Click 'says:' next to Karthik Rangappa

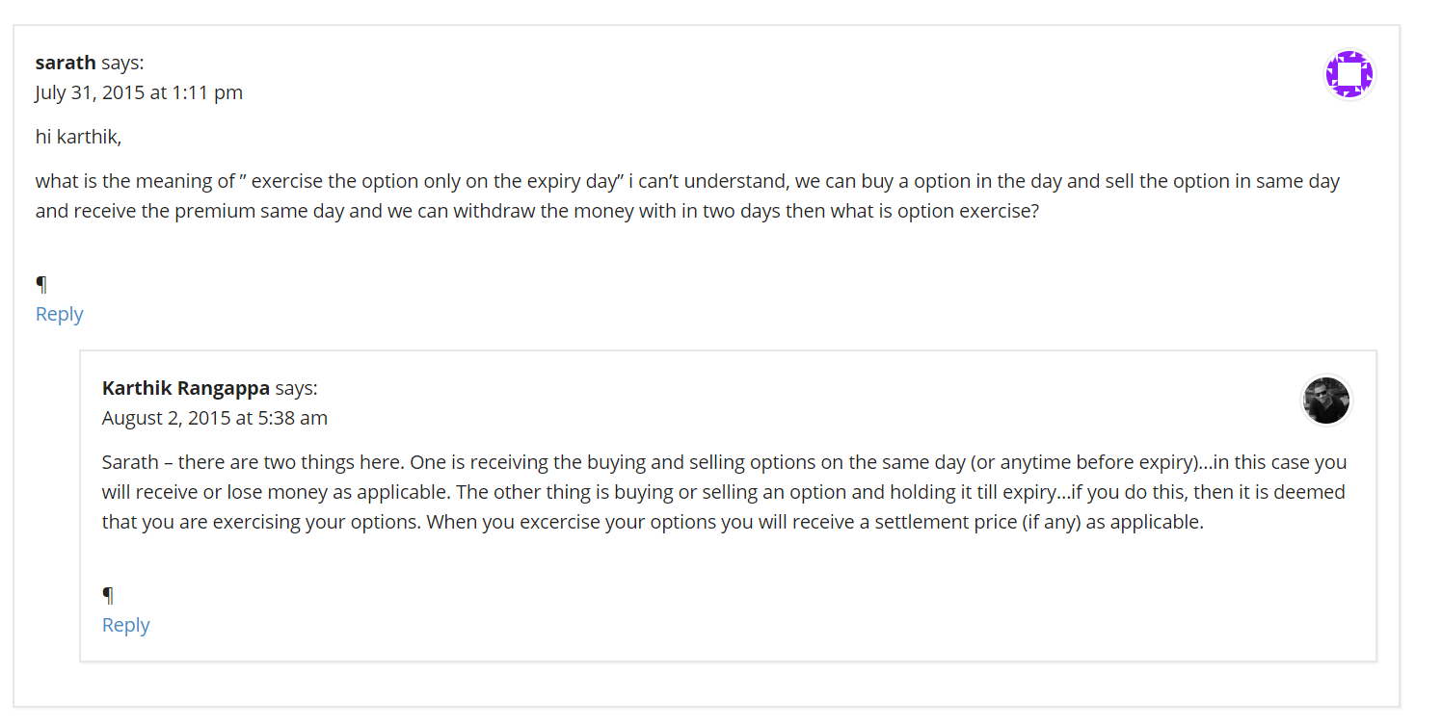tap(296, 388)
